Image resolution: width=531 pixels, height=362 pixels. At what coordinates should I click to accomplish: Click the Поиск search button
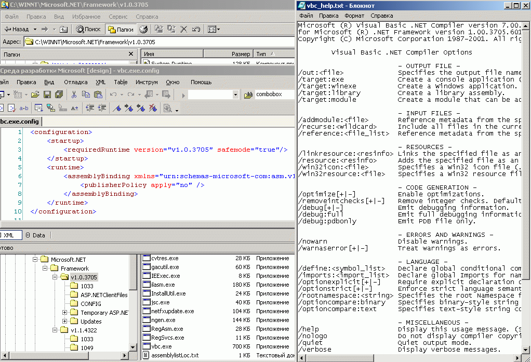click(88, 30)
